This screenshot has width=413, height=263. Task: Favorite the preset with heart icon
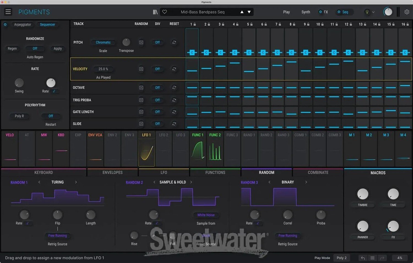tap(165, 12)
